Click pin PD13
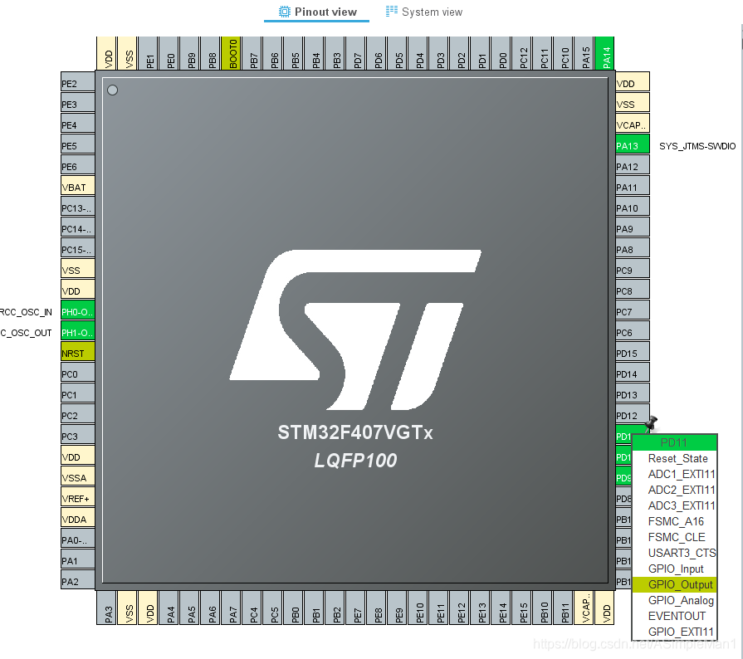743x659 pixels. [633, 394]
